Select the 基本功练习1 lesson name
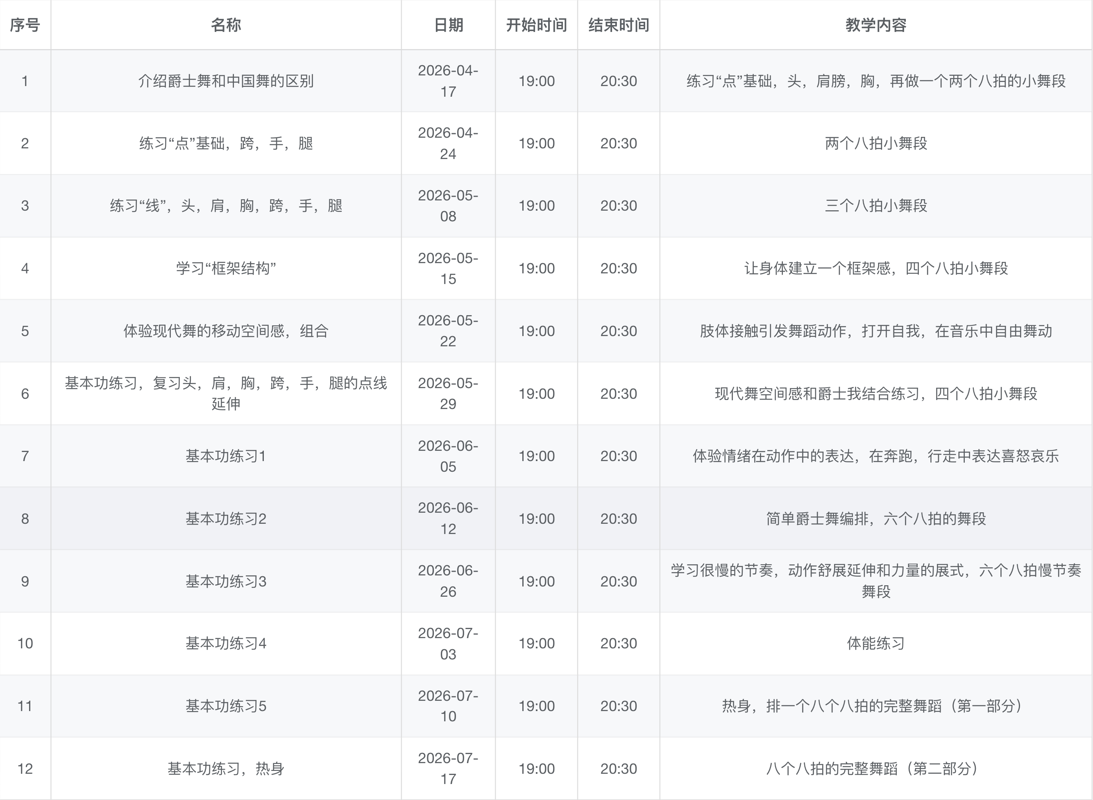This screenshot has height=800, width=1093. coord(226,456)
